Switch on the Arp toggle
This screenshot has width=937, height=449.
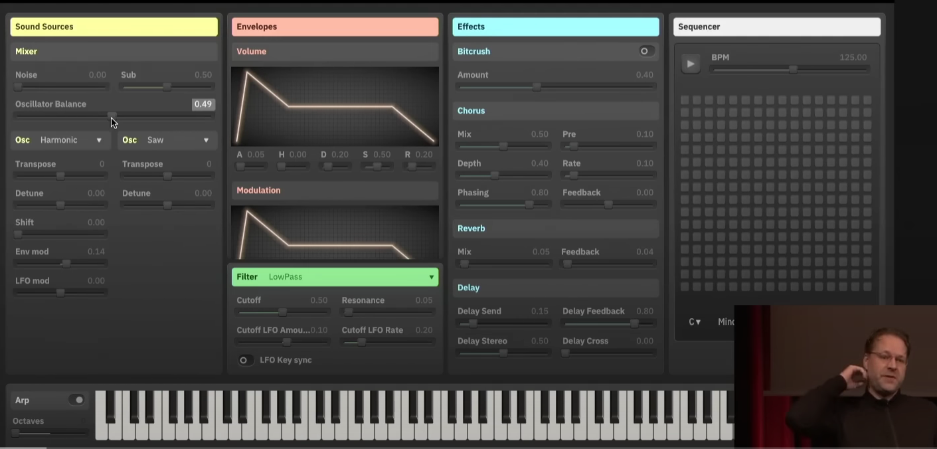click(78, 400)
